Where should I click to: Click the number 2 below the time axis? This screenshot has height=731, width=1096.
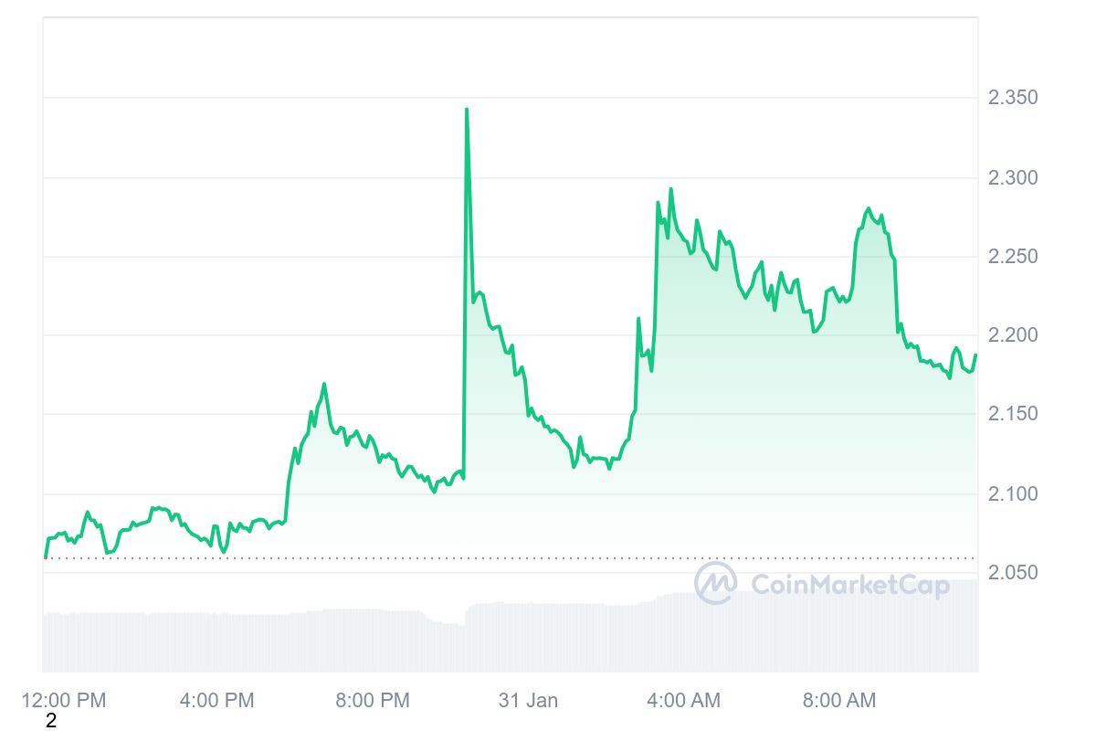coord(51,721)
